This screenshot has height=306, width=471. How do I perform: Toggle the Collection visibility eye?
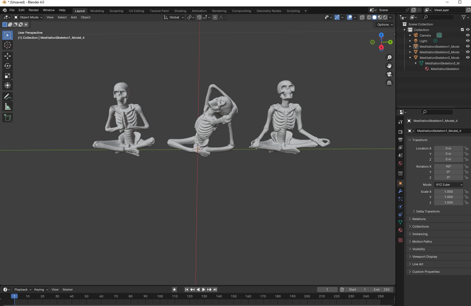point(468,30)
